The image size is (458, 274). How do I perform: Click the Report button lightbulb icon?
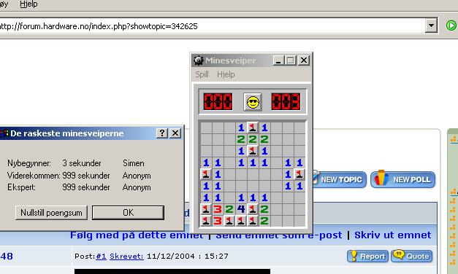(x=354, y=256)
